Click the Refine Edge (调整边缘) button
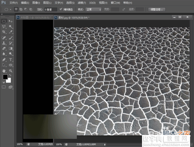 coord(157,9)
